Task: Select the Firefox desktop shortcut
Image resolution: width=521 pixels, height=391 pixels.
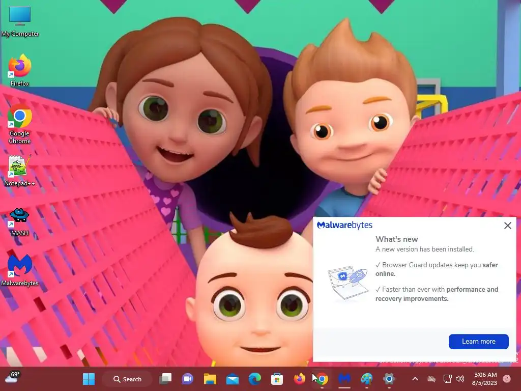Action: (x=20, y=70)
